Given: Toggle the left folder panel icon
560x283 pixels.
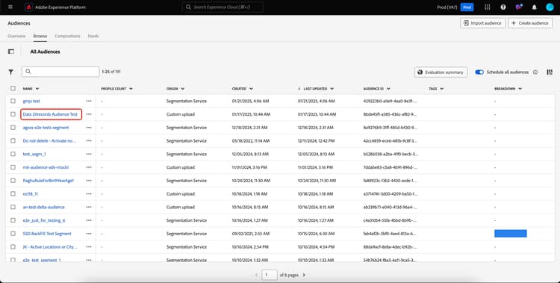Looking at the screenshot, I should pos(11,52).
